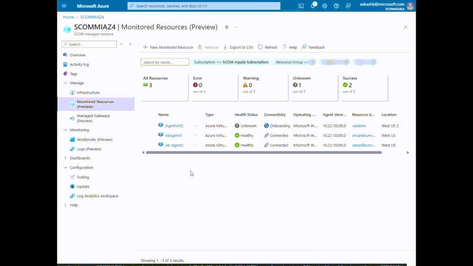Viewport: 473px width, 266px height.
Task: Open the notifications bell
Action: click(x=313, y=6)
